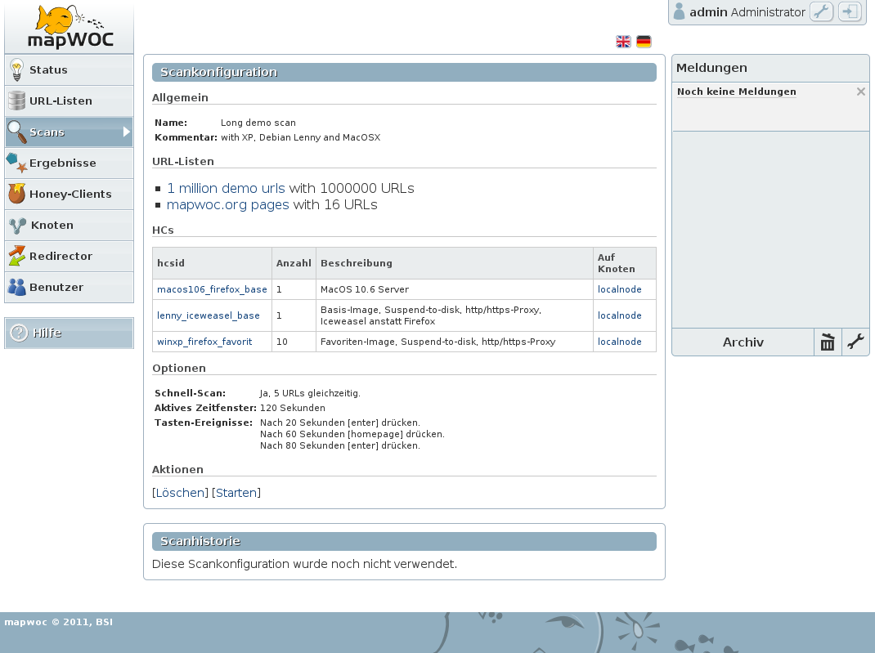This screenshot has height=653, width=875.
Task: Open macos106_firefox_base honey client link
Action: coord(212,289)
